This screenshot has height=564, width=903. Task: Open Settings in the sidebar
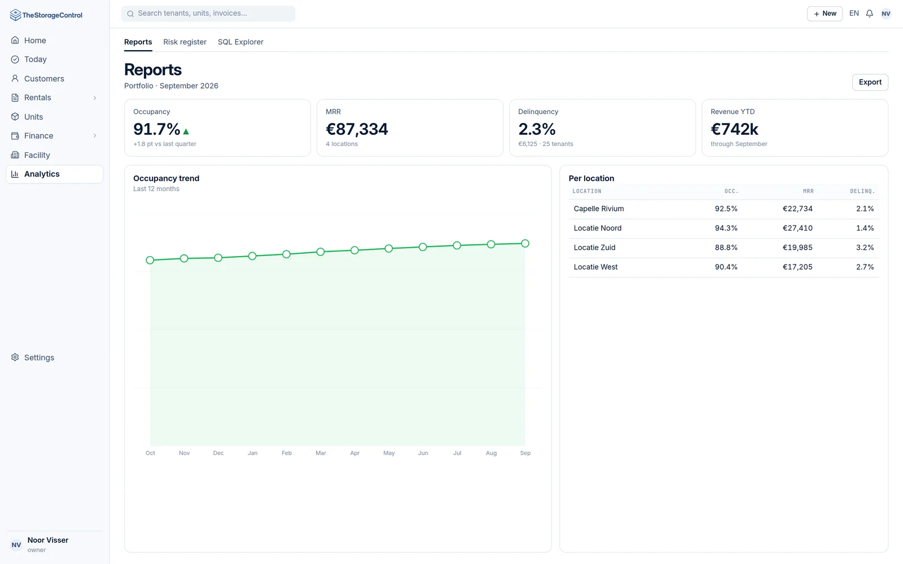[54, 358]
